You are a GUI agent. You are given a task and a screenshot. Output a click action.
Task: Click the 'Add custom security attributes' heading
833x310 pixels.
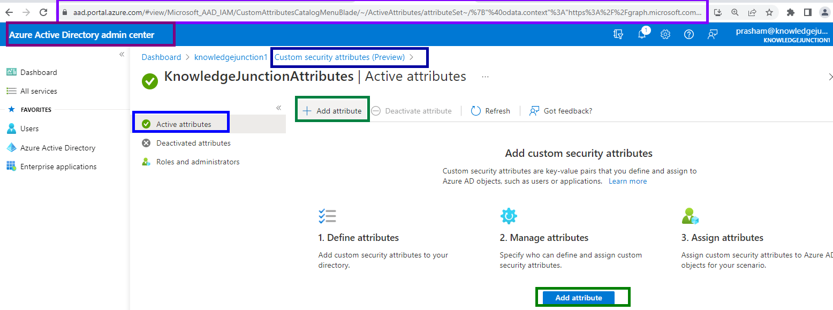click(579, 154)
